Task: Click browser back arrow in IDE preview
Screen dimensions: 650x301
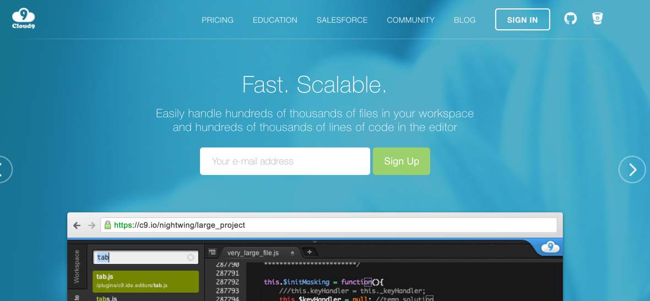Action: (77, 225)
